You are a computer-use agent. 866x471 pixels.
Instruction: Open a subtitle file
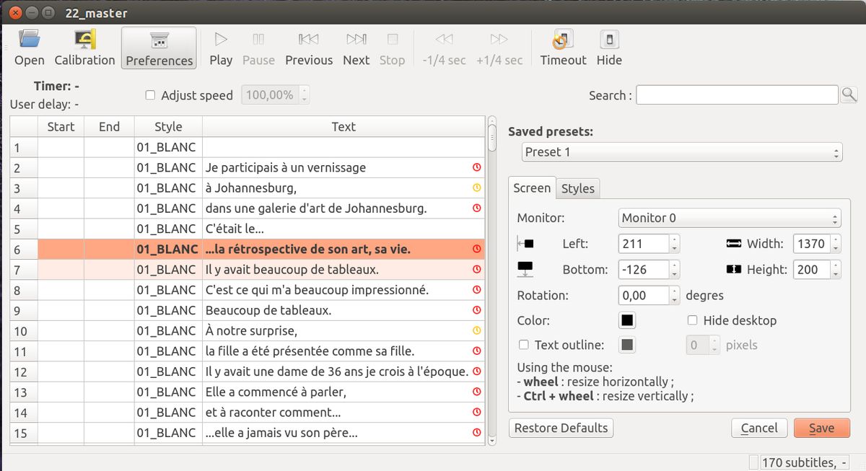(29, 48)
